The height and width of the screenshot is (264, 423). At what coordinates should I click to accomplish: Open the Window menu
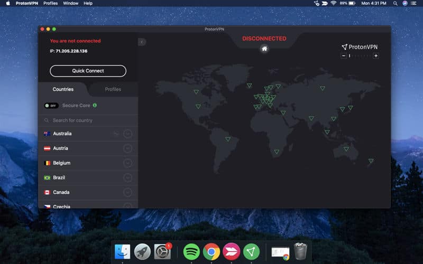(x=71, y=3)
